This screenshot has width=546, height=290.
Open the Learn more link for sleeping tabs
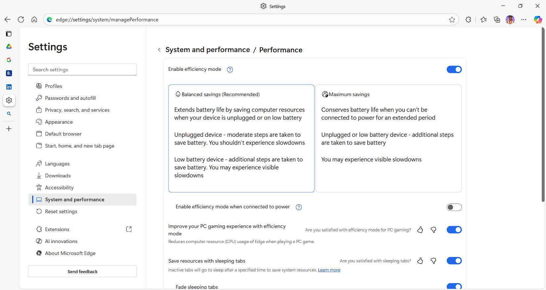[329, 270]
